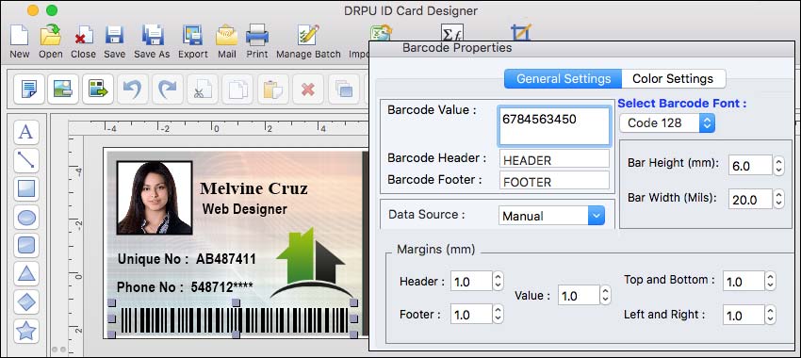Viewport: 801px width, 358px height.
Task: Select the Line drawing tool
Action: (x=26, y=160)
